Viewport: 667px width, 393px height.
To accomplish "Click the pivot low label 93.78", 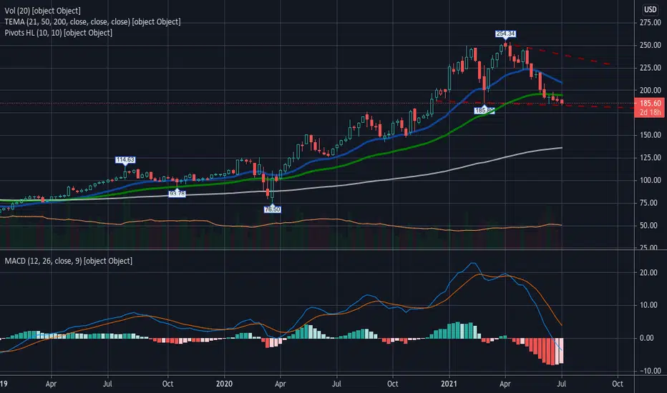I will [177, 194].
